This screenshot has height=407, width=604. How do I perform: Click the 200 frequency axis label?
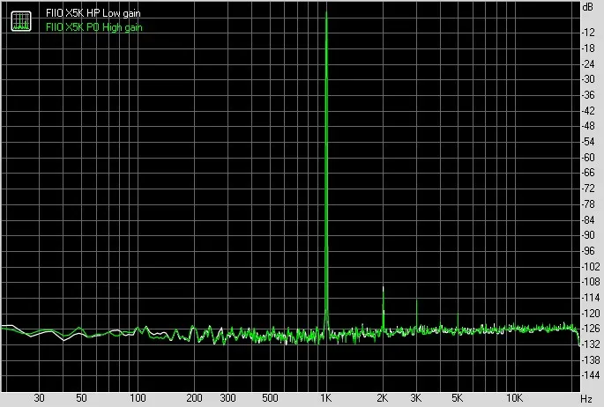click(194, 398)
